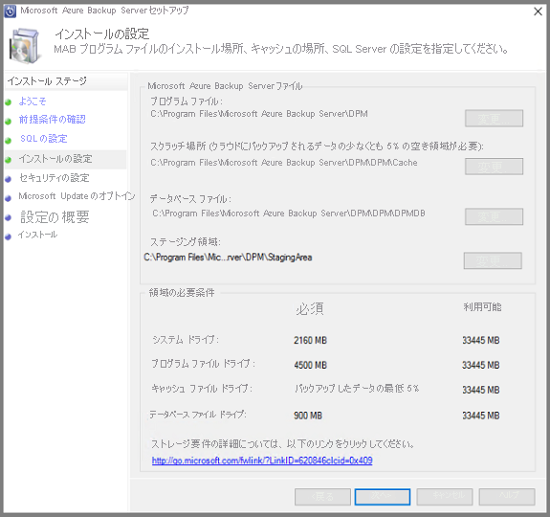Click green bullet beside 前提条件の確認 stage
Screen dimensions: 550x517
pyautogui.click(x=9, y=122)
